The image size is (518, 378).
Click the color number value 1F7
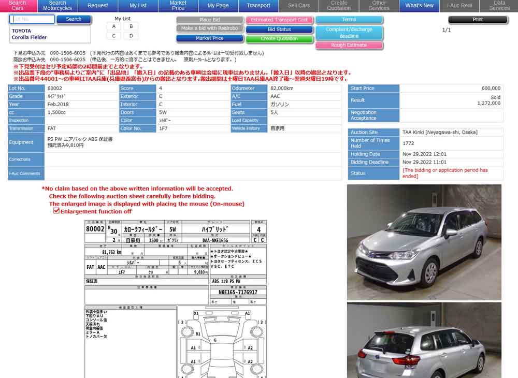(163, 128)
